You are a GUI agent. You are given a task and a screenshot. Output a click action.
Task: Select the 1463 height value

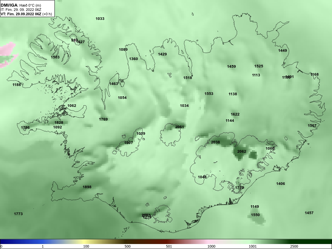tap(114, 84)
